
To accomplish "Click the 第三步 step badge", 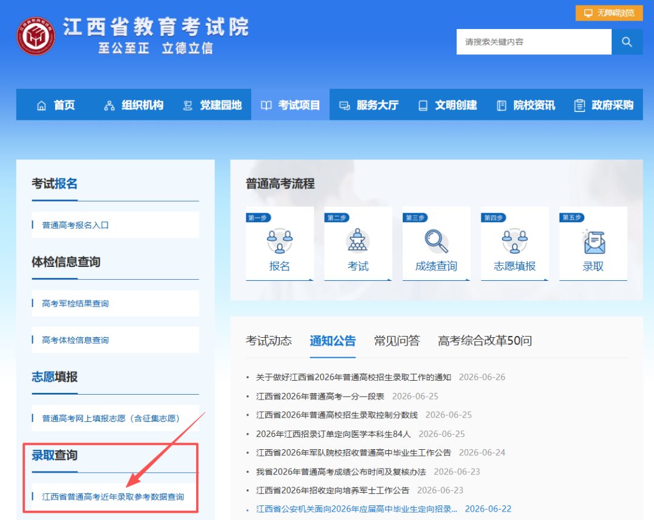I will pyautogui.click(x=415, y=218).
